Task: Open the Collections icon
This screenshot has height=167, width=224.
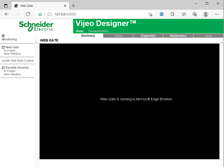Action: [x=195, y=14]
